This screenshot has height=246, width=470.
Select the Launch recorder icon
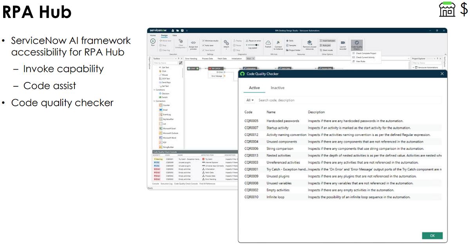coord(343,43)
